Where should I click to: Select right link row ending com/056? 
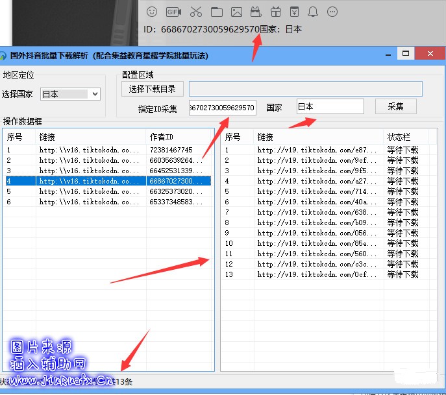coord(328,233)
